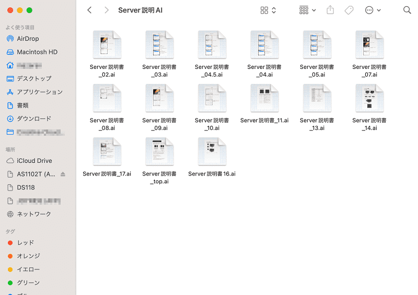
Task: Filter by the イエロー tag
Action: pyautogui.click(x=38, y=269)
